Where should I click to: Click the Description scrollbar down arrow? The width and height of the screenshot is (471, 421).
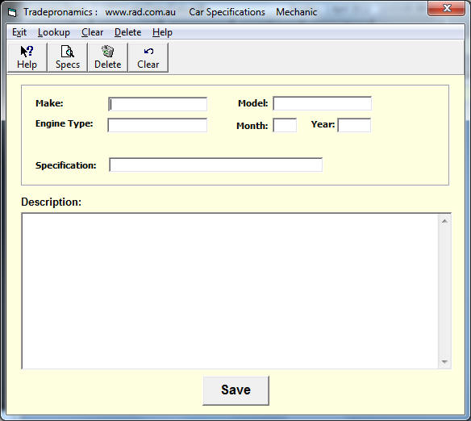[x=444, y=362]
